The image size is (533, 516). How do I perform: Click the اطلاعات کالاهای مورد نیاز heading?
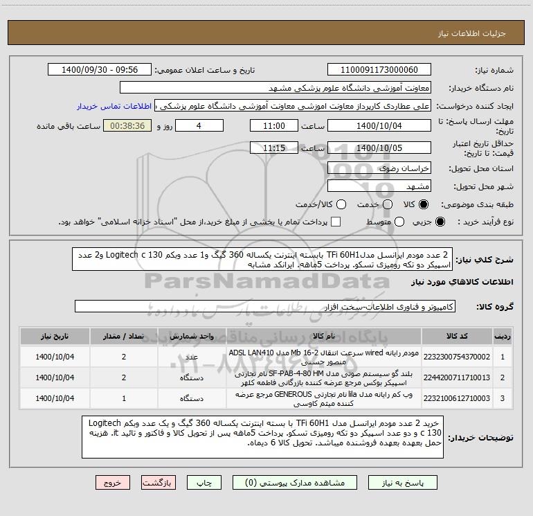(462, 282)
